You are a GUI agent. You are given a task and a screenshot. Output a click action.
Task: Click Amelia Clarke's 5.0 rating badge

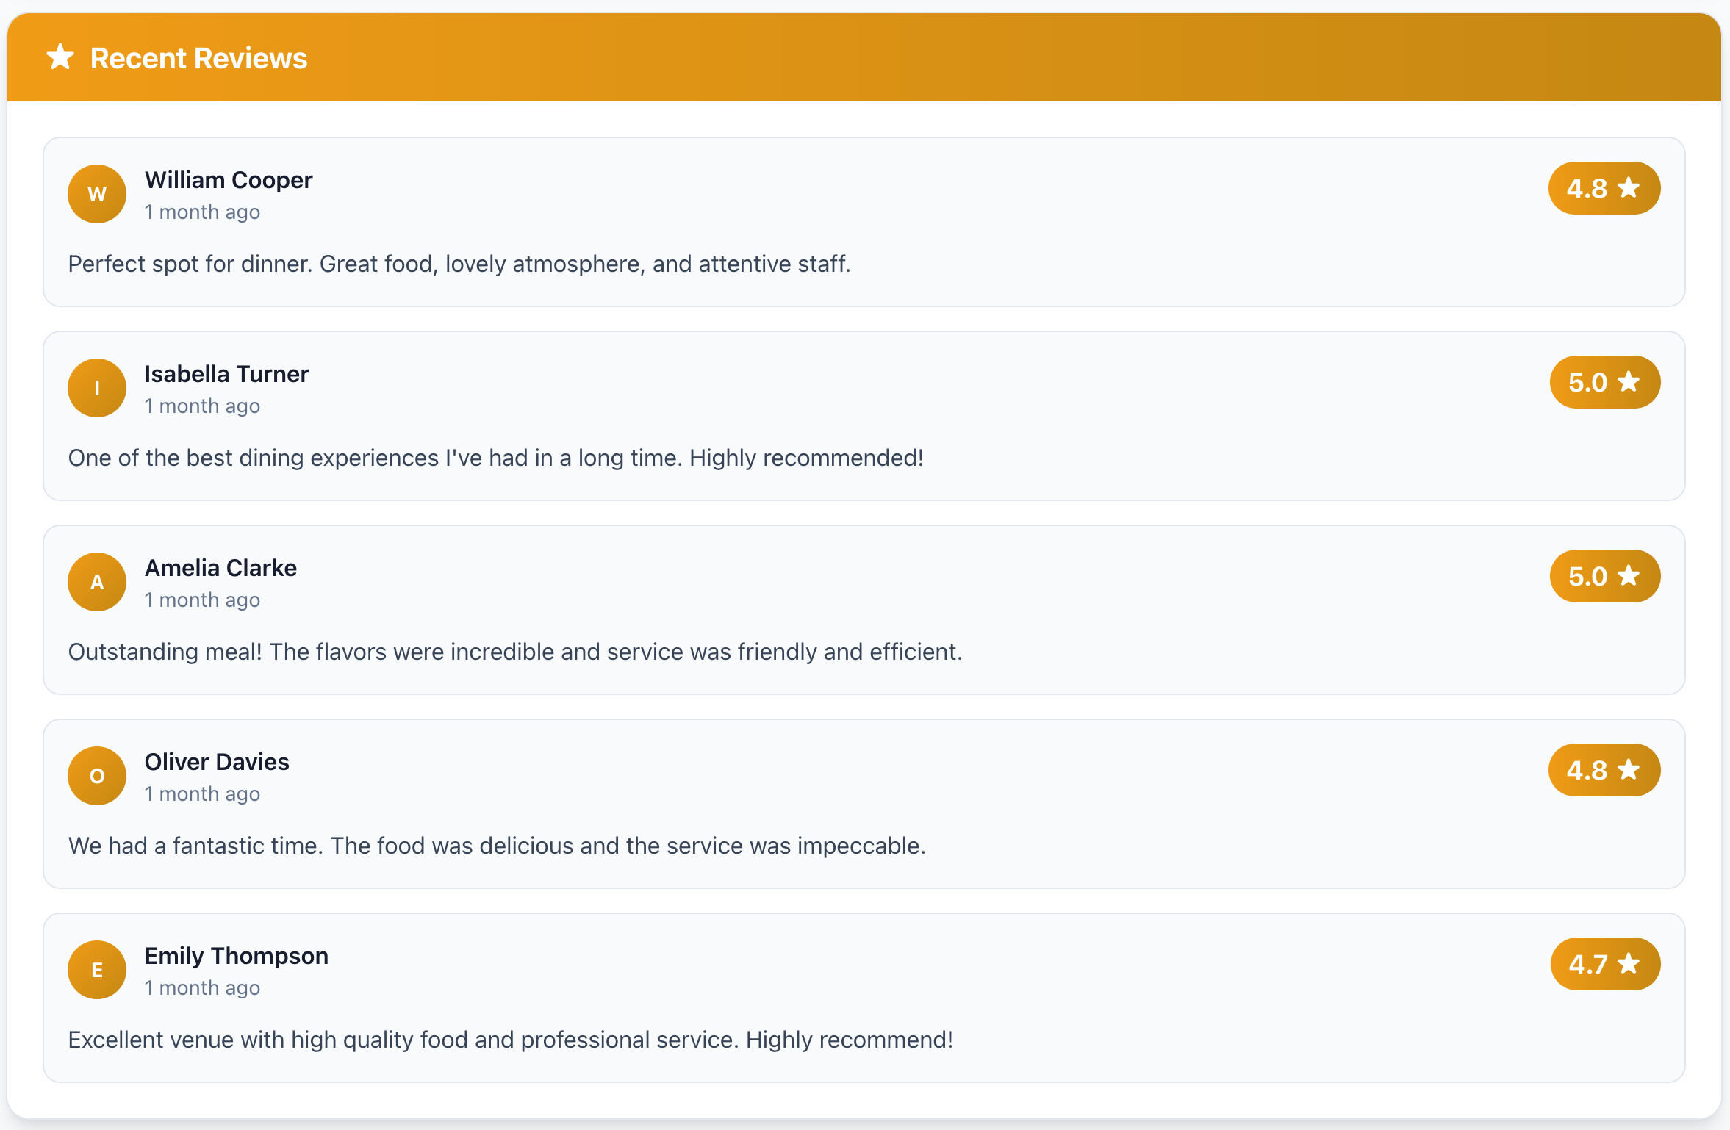tap(1604, 575)
